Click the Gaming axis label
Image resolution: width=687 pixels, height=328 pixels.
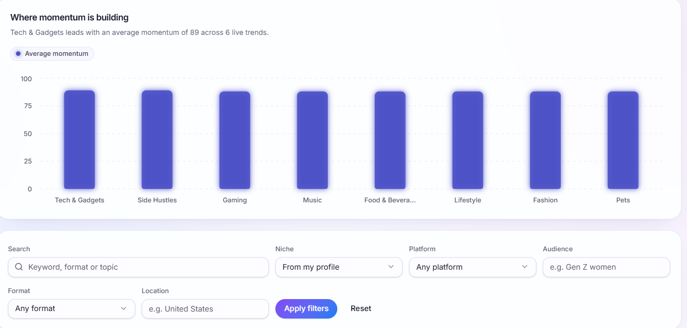235,200
